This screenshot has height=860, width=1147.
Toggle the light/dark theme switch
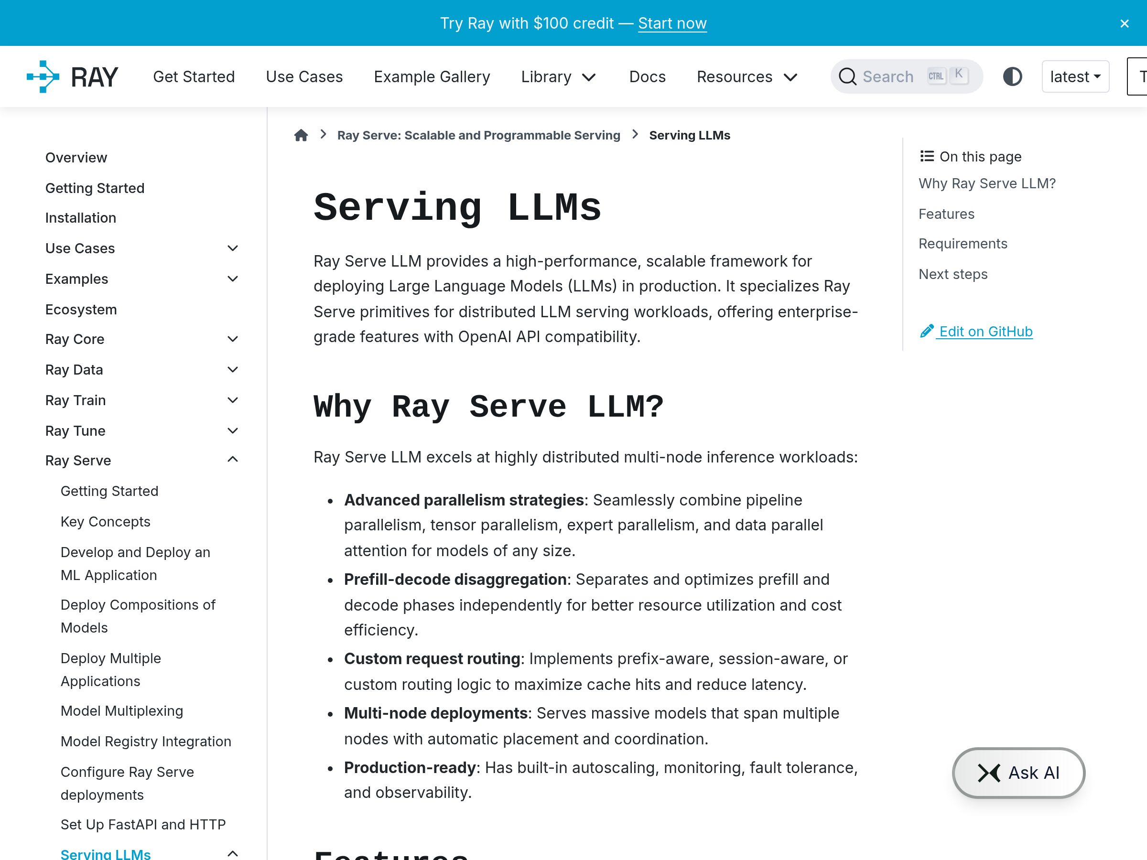1012,77
